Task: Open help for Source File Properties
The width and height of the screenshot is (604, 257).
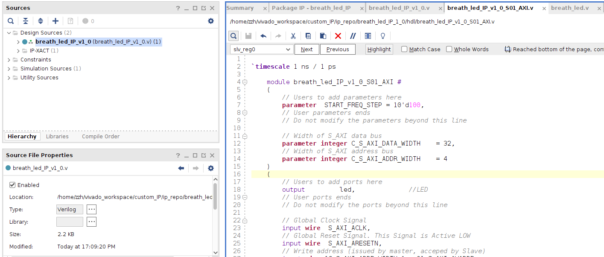Action: pyautogui.click(x=178, y=155)
